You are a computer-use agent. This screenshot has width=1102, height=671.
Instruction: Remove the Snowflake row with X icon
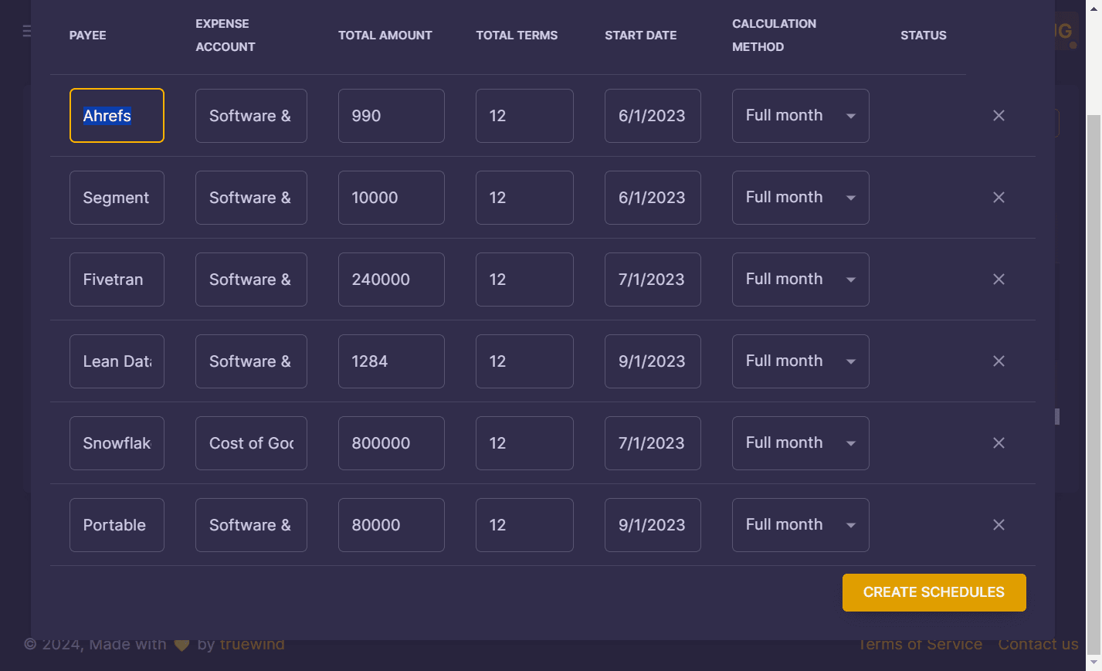pos(999,443)
